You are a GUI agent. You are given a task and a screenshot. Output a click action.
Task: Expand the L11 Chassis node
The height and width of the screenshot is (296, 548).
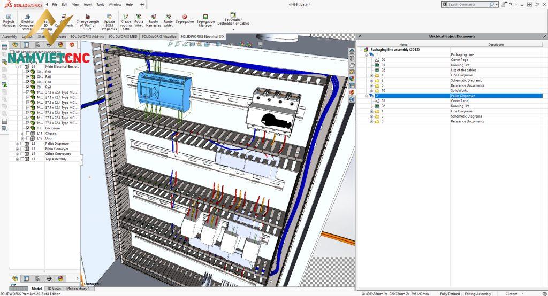point(22,134)
